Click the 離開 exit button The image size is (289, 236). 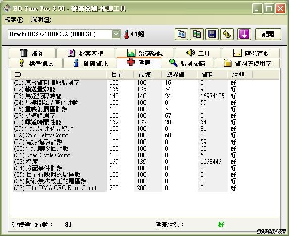[268, 34]
